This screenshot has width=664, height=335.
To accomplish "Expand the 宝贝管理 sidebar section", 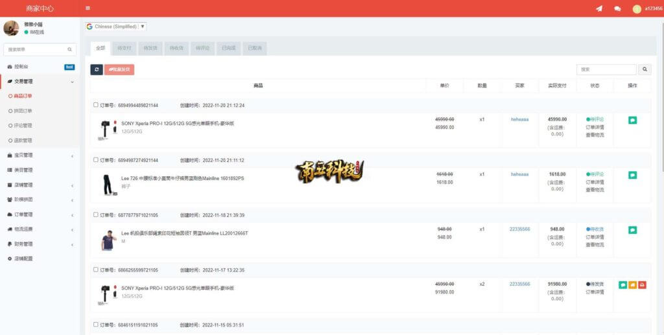I will (x=40, y=156).
